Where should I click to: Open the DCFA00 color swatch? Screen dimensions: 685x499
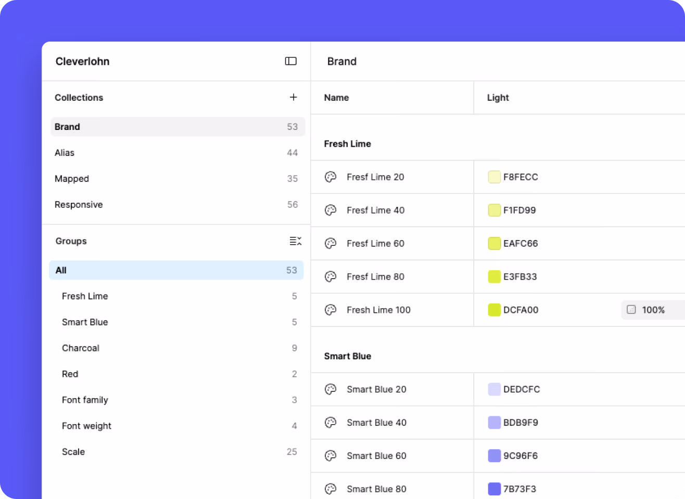(494, 310)
